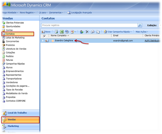Open Alunos in the sidebar
The width and height of the screenshot is (162, 134).
click(9, 67)
